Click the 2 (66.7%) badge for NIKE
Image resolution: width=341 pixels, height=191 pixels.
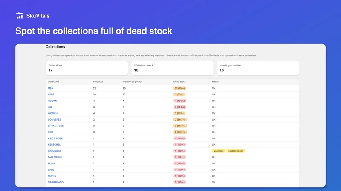(x=180, y=132)
